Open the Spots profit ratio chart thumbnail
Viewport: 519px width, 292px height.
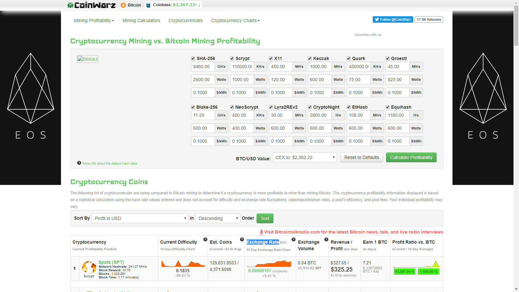pos(416,264)
